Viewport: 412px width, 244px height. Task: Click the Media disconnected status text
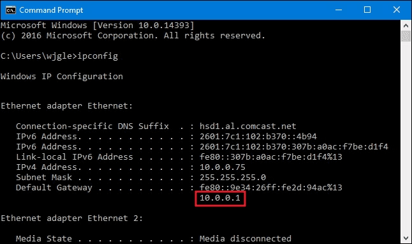[x=245, y=239]
